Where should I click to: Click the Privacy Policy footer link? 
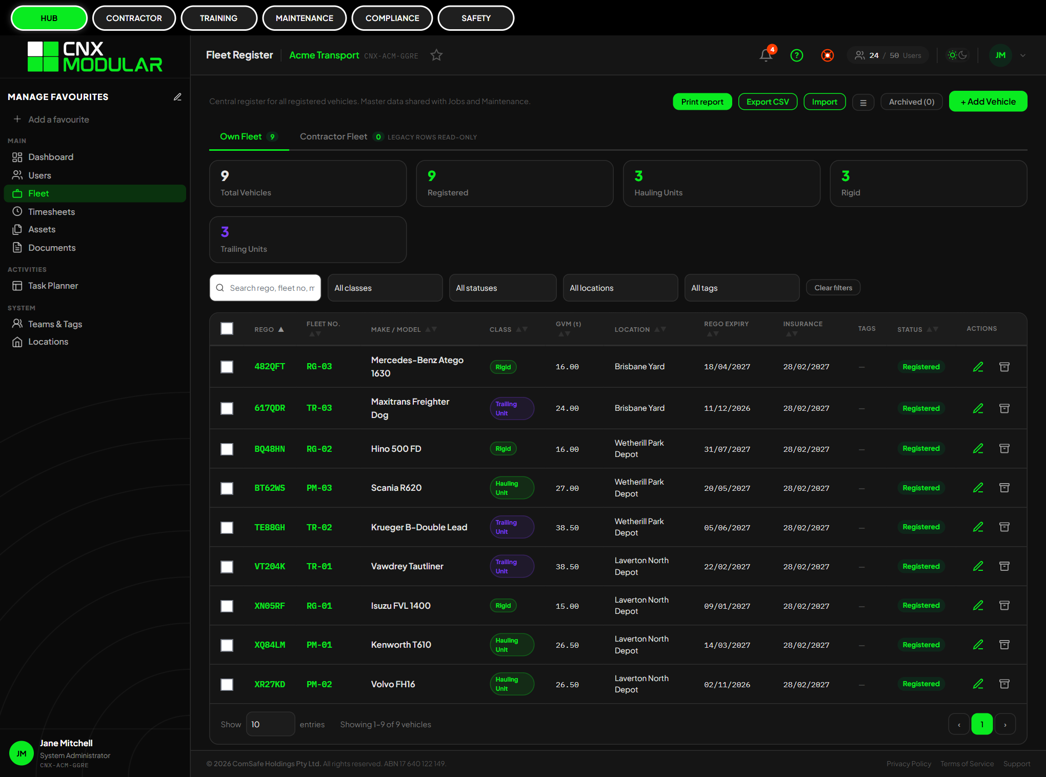click(909, 764)
